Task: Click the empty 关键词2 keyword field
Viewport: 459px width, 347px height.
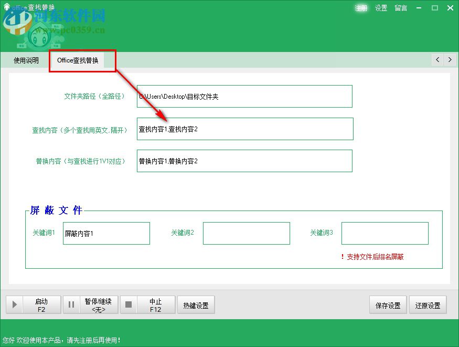Action: 247,233
